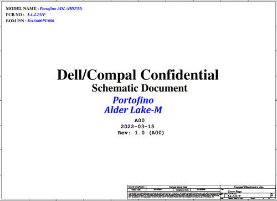Click the Rev: 1.0 (A00) line
The height and width of the screenshot is (201, 277).
point(141,133)
